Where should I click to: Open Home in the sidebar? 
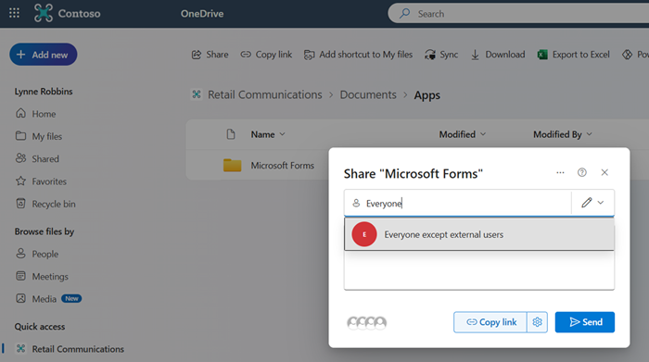(x=35, y=114)
